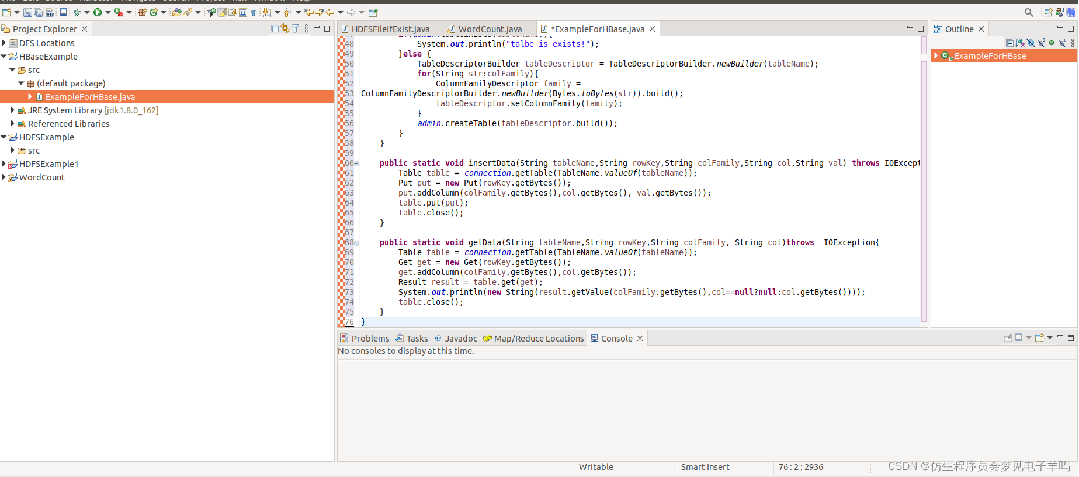Viewport: 1079px width, 477px height.
Task: Click the Search flashlight icon
Action: coord(188,12)
